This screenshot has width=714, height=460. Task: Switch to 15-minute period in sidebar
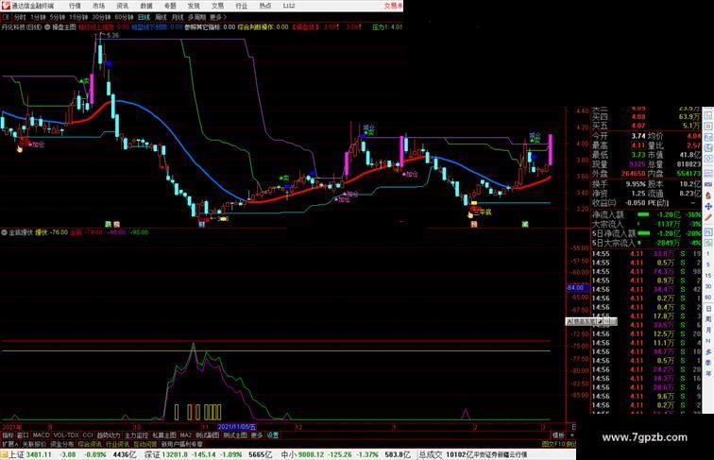coord(708,276)
